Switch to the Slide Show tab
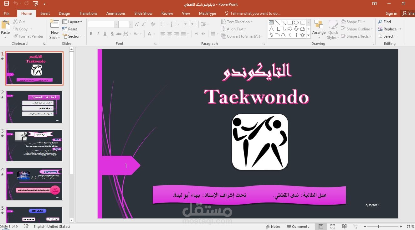Viewport: 415px width, 230px height. pos(143,13)
